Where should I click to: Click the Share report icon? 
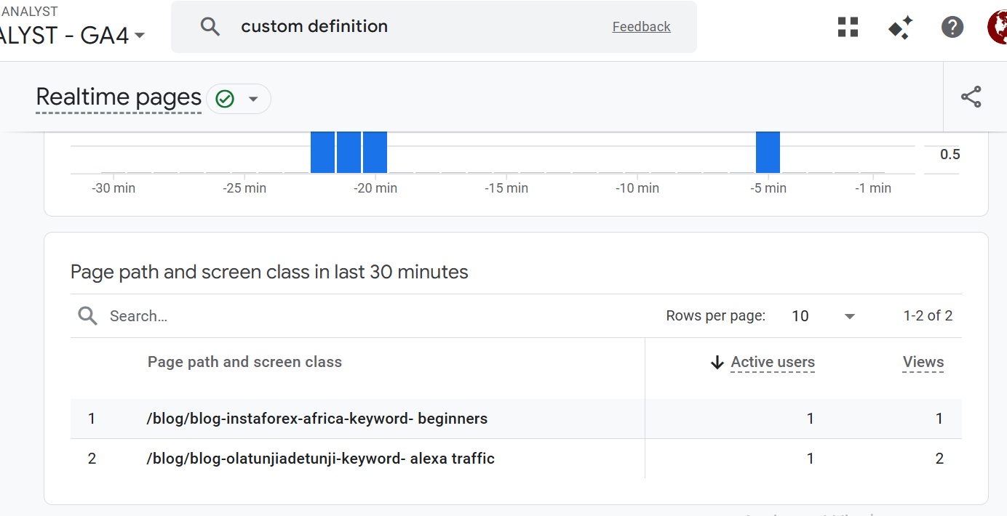(971, 97)
